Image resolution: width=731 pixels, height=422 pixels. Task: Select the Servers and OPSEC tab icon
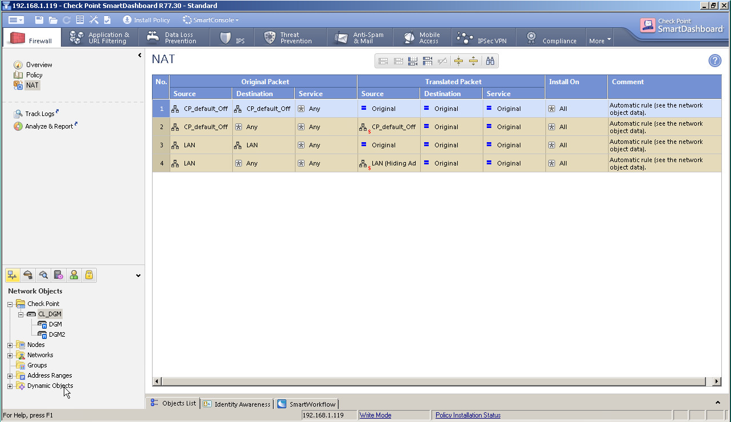pos(58,275)
